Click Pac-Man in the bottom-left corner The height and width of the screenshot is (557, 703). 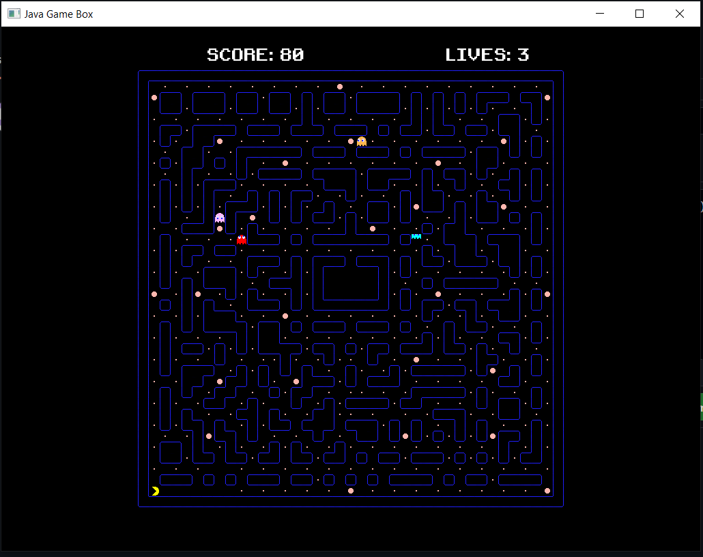click(x=155, y=491)
